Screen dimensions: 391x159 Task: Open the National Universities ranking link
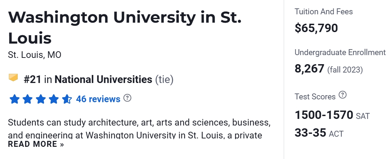point(103,79)
